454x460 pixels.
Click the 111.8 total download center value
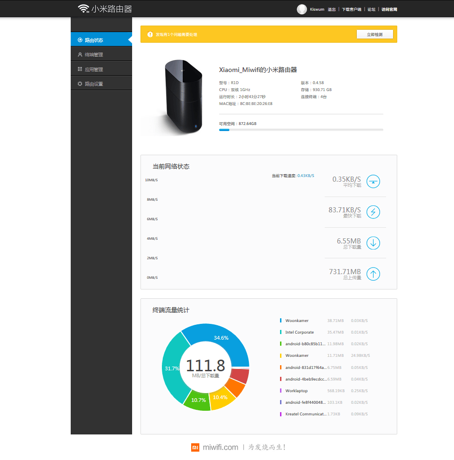click(205, 366)
